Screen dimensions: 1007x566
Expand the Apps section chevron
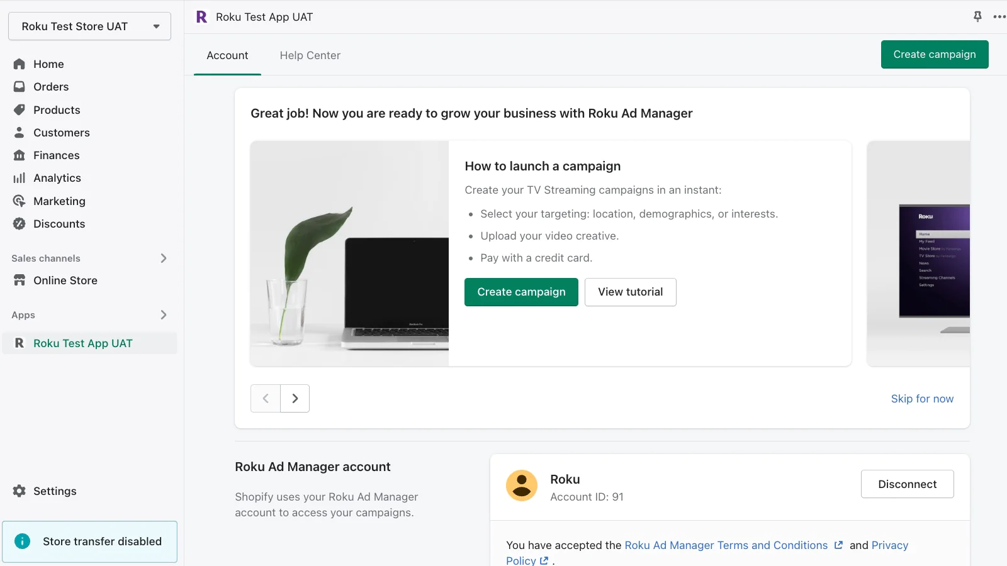(x=164, y=315)
